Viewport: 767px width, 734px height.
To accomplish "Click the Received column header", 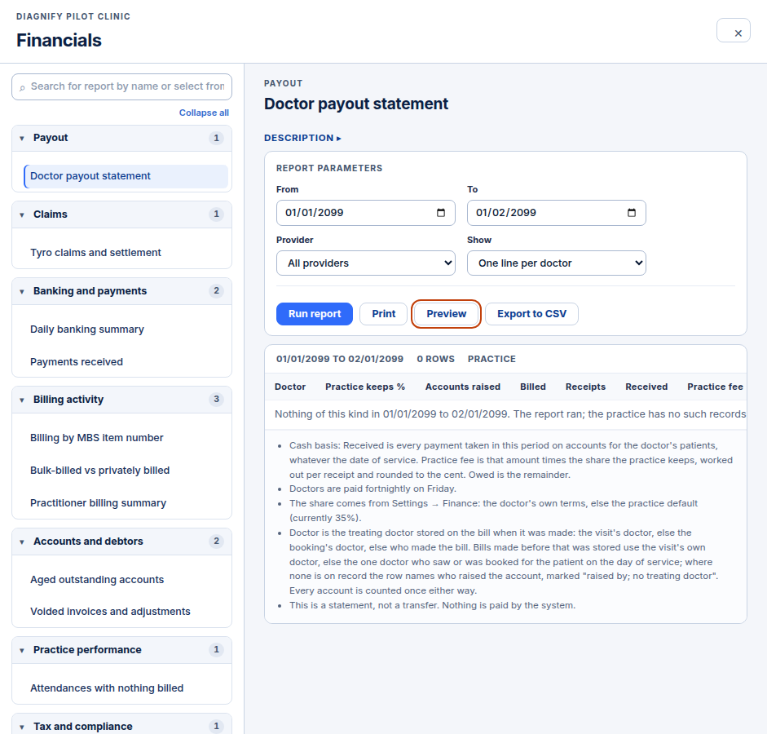I will pos(646,387).
